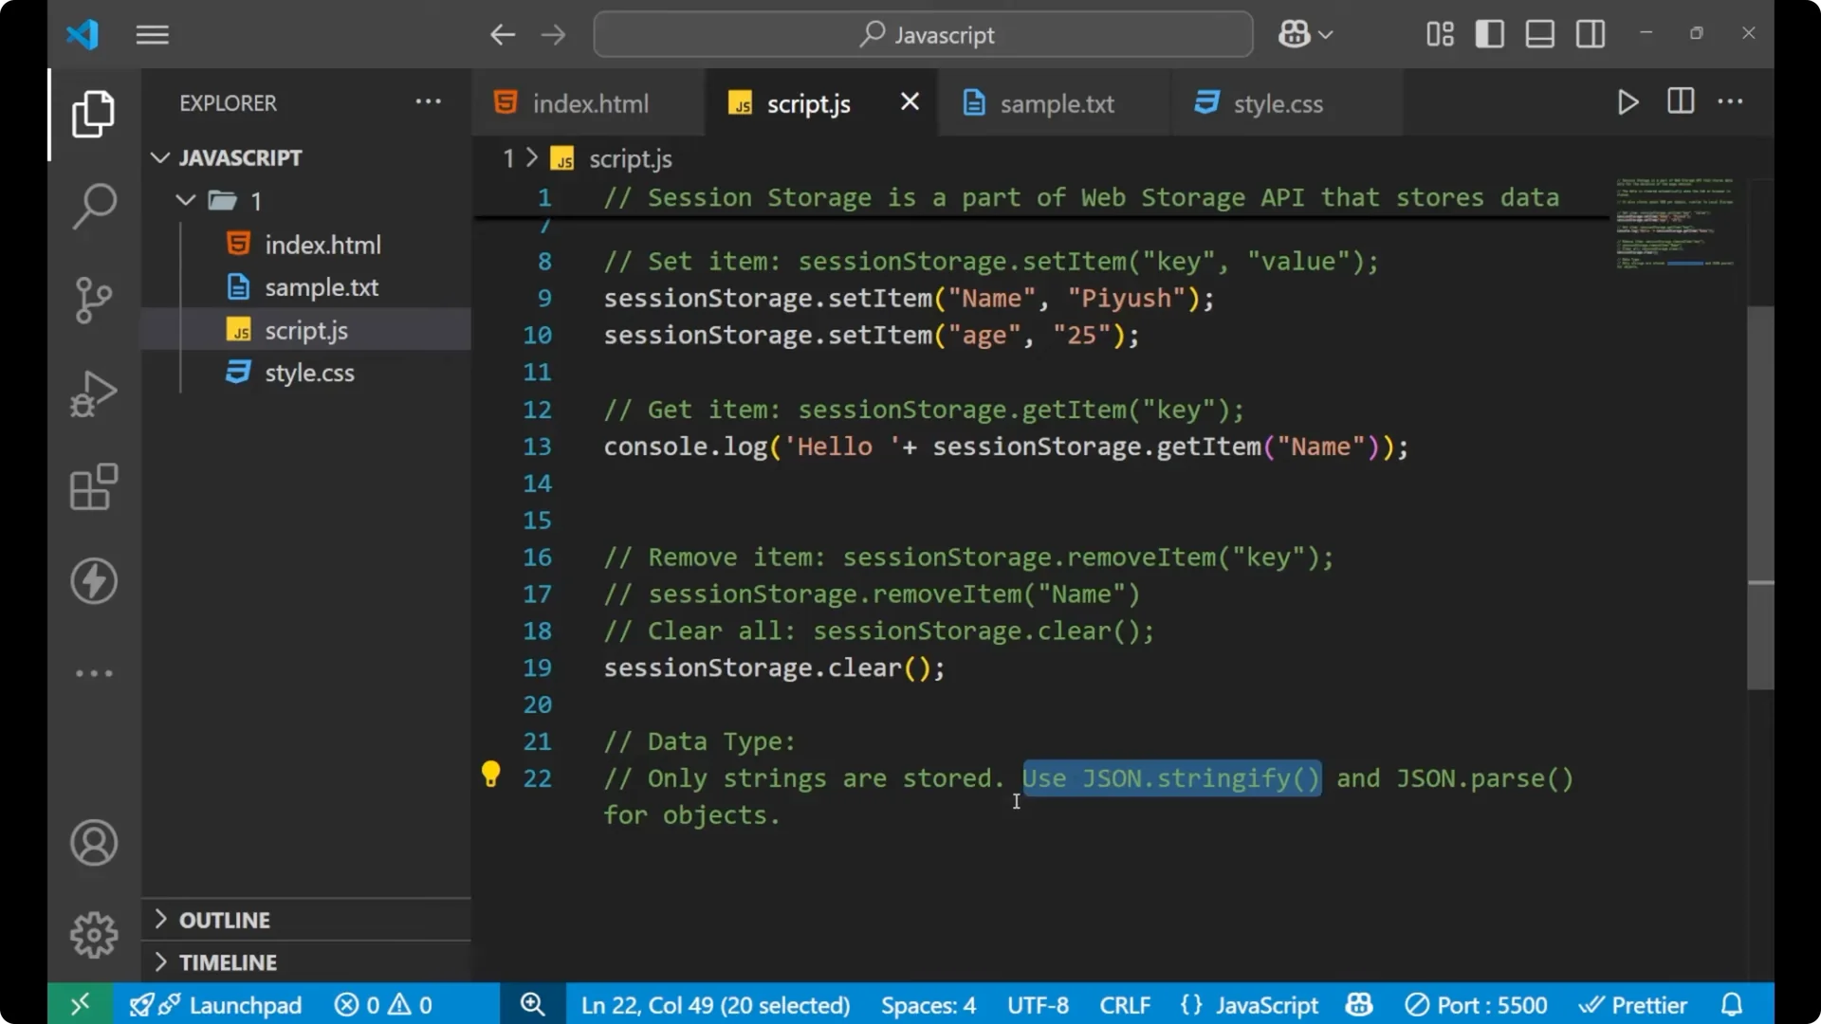The height and width of the screenshot is (1024, 1821).
Task: Open the Manage settings gear
Action: 93,934
